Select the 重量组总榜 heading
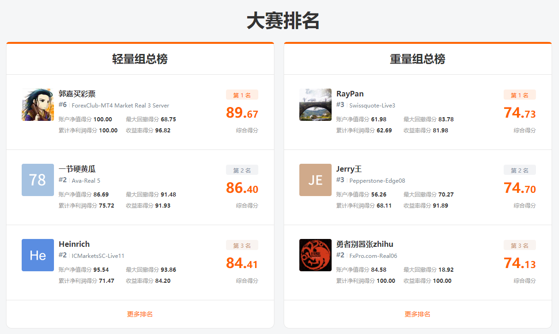This screenshot has height=334, width=559. pyautogui.click(x=417, y=59)
